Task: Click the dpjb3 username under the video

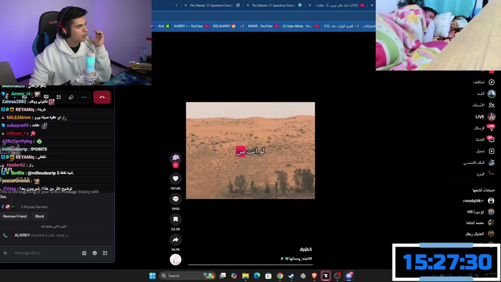Action: coord(306,249)
